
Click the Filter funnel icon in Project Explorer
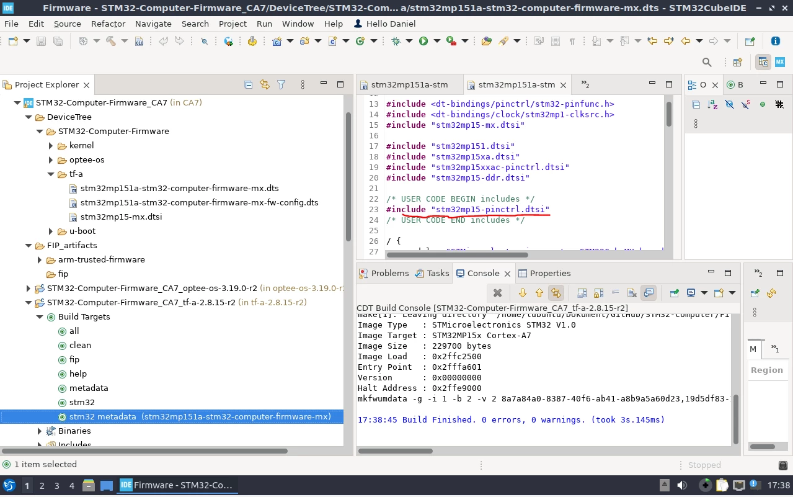click(x=281, y=84)
